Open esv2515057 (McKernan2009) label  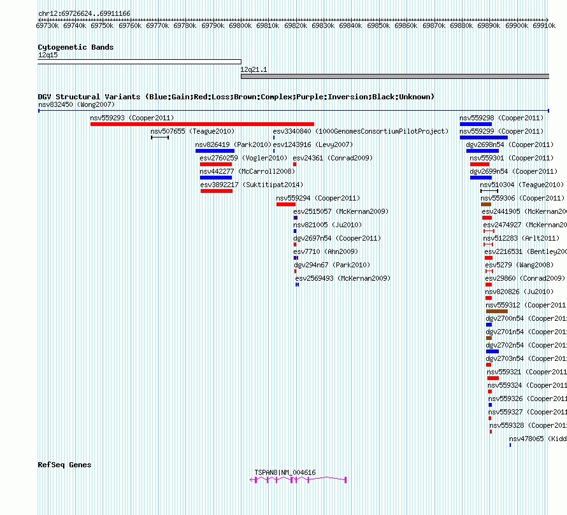341,211
